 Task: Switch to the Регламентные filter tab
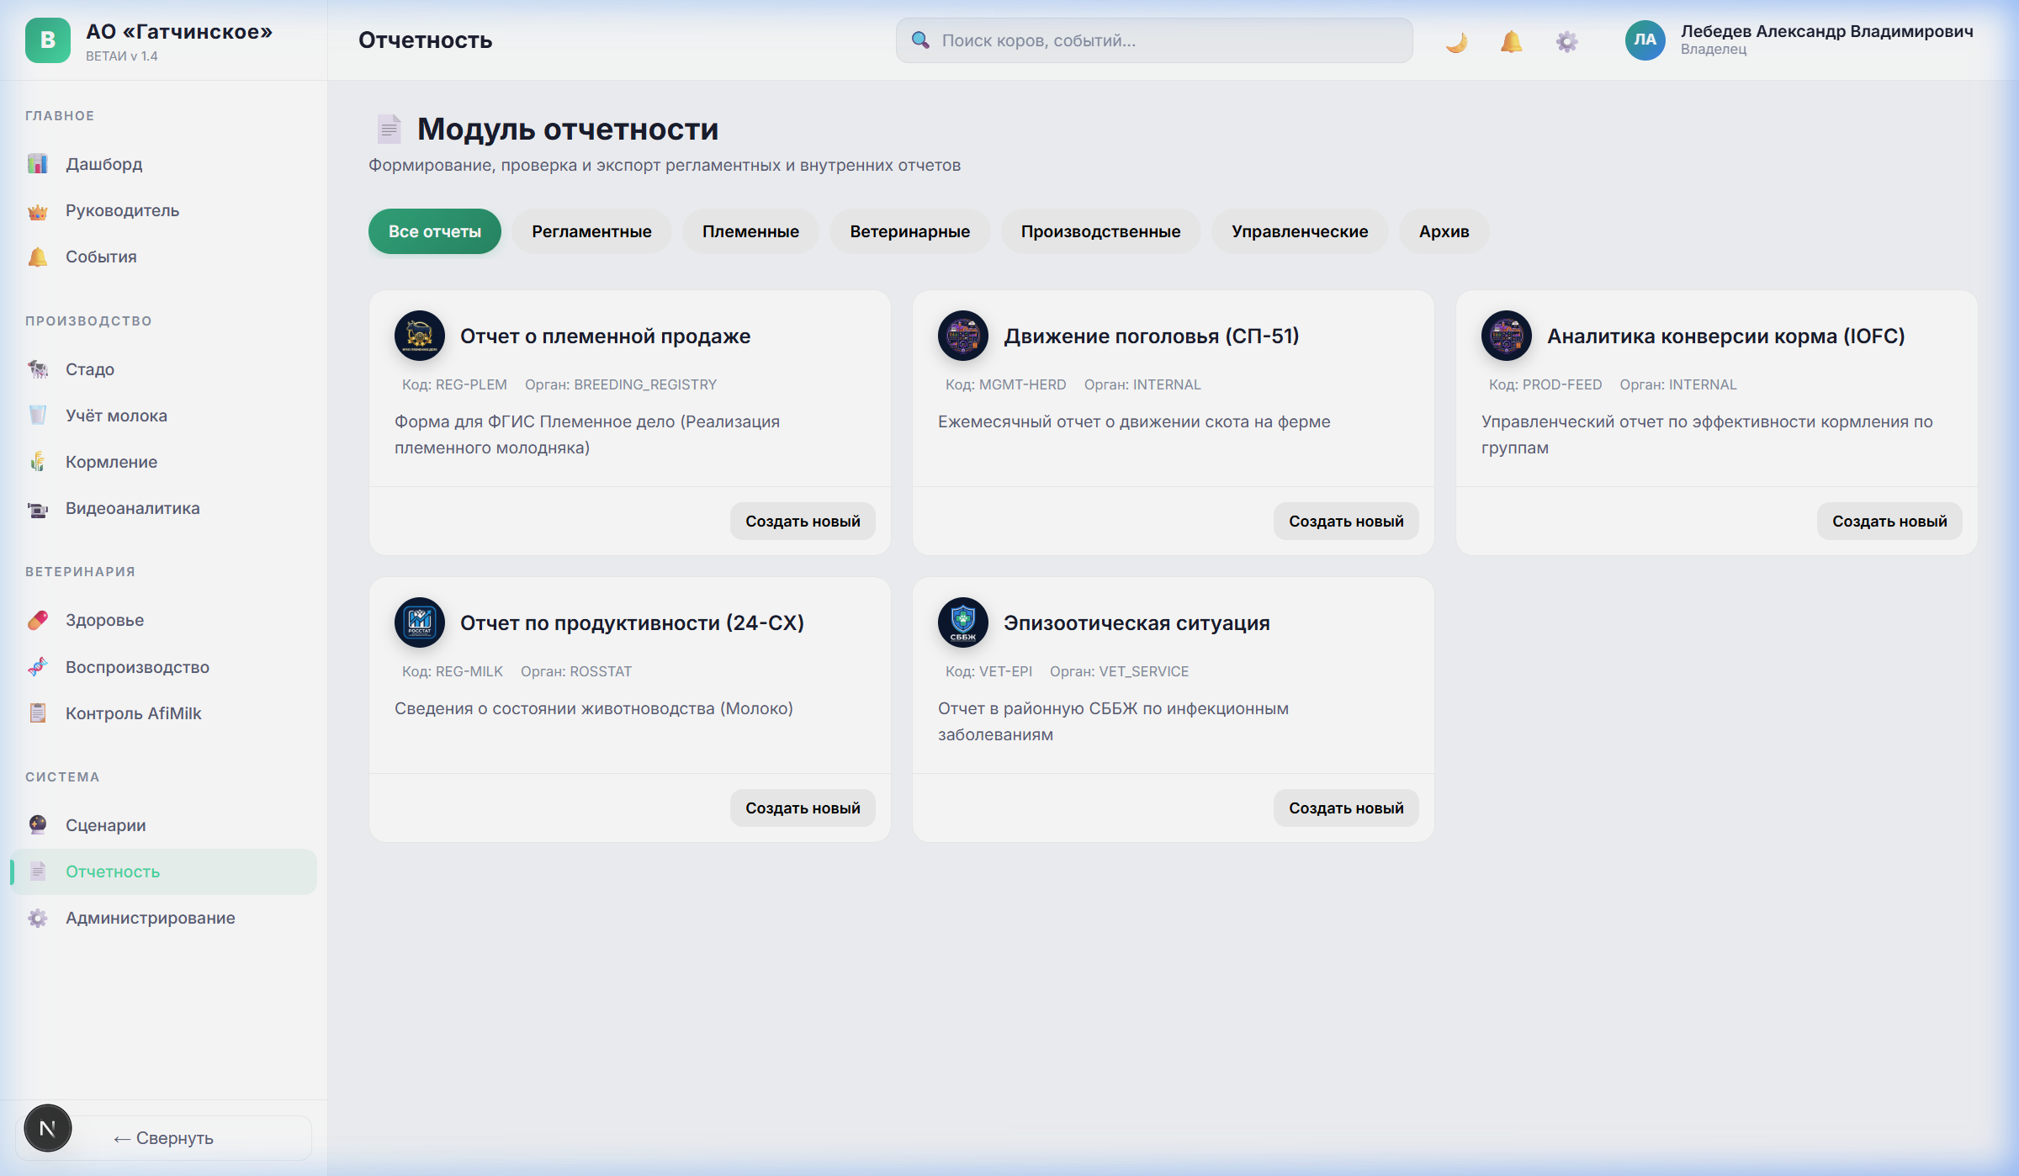point(591,231)
